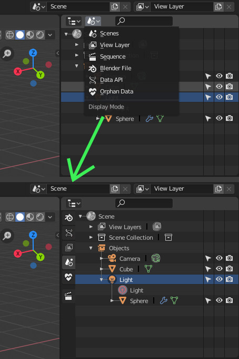Remove view layer via X in lower header
239x359 pixels.
pyautogui.click(x=229, y=189)
